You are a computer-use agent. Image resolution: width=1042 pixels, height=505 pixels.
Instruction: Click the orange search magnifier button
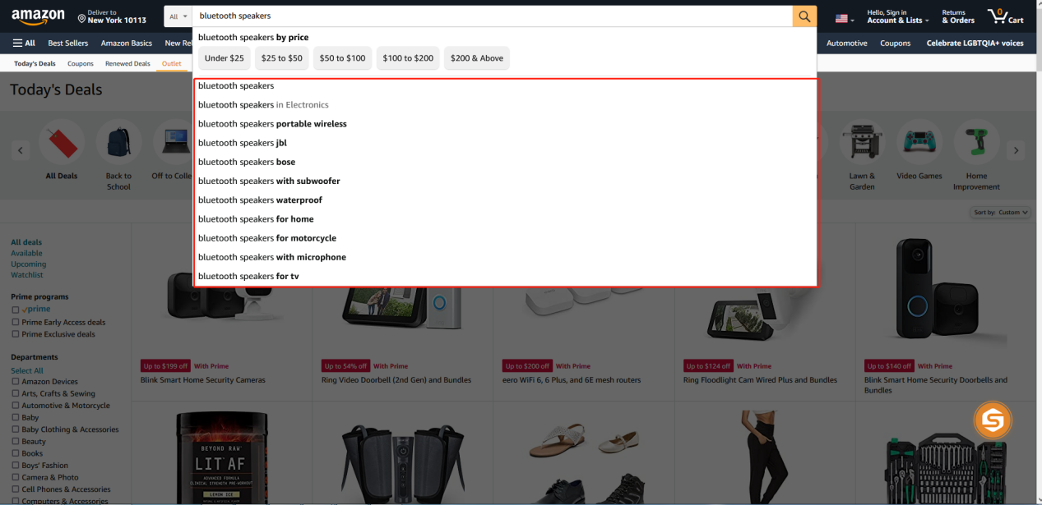click(x=804, y=16)
